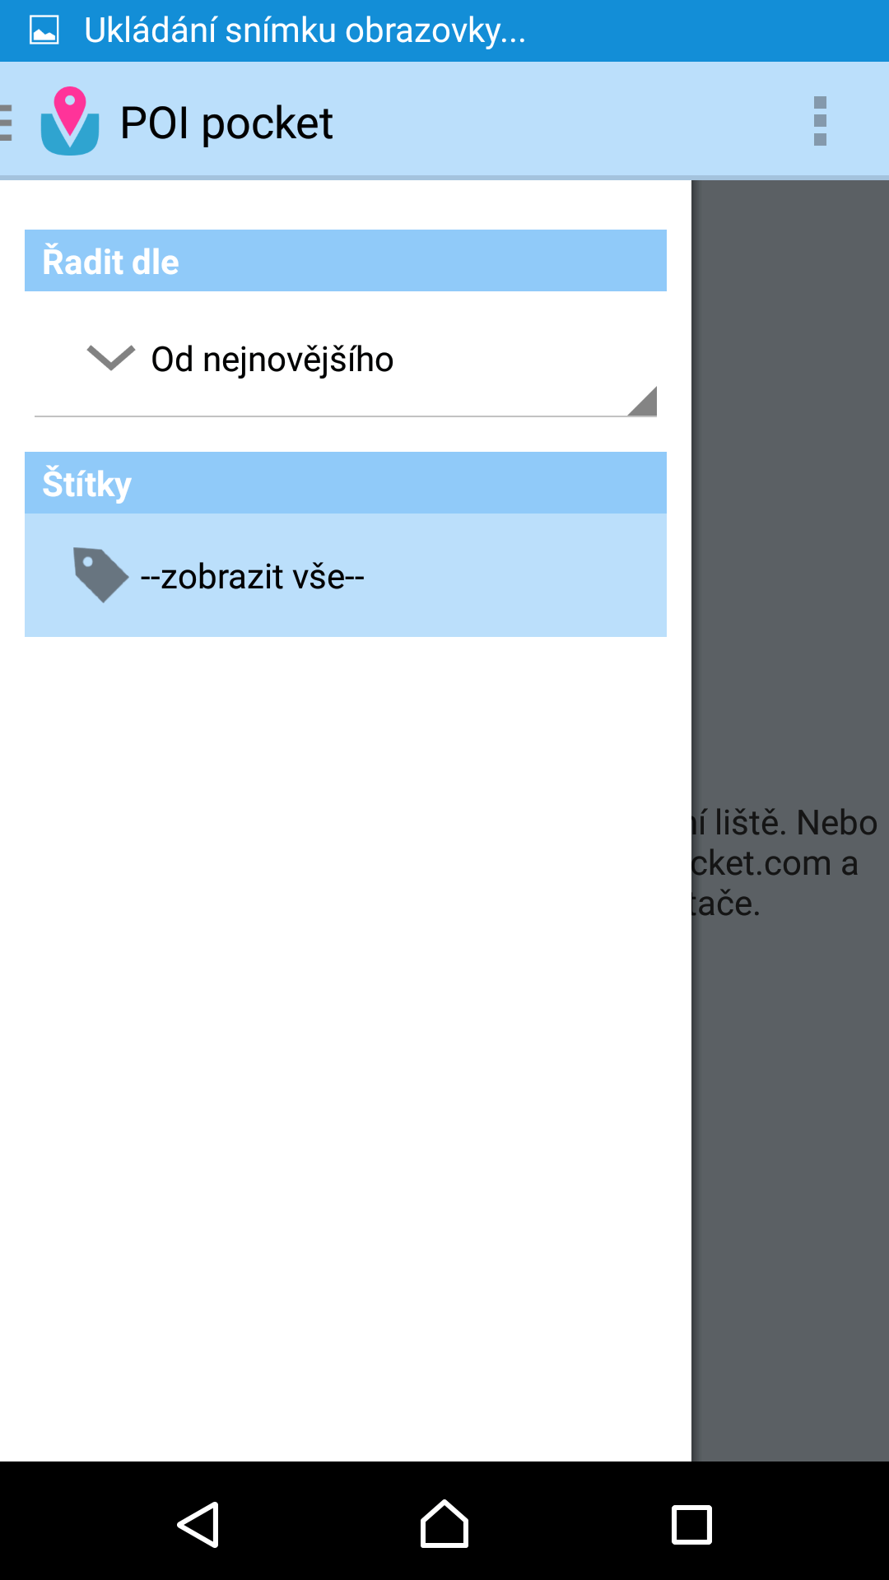Screen dimensions: 889x1580
Task: Close drawer via hamburger icon
Action: (x=6, y=122)
